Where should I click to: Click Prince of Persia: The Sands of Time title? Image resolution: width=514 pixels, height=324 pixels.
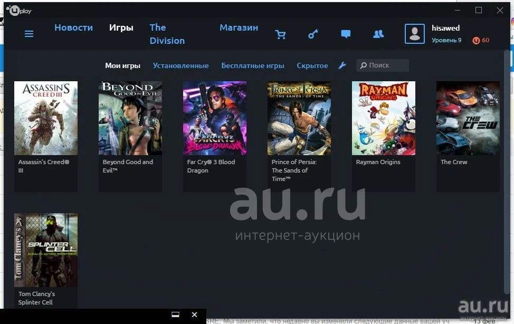[x=294, y=170]
